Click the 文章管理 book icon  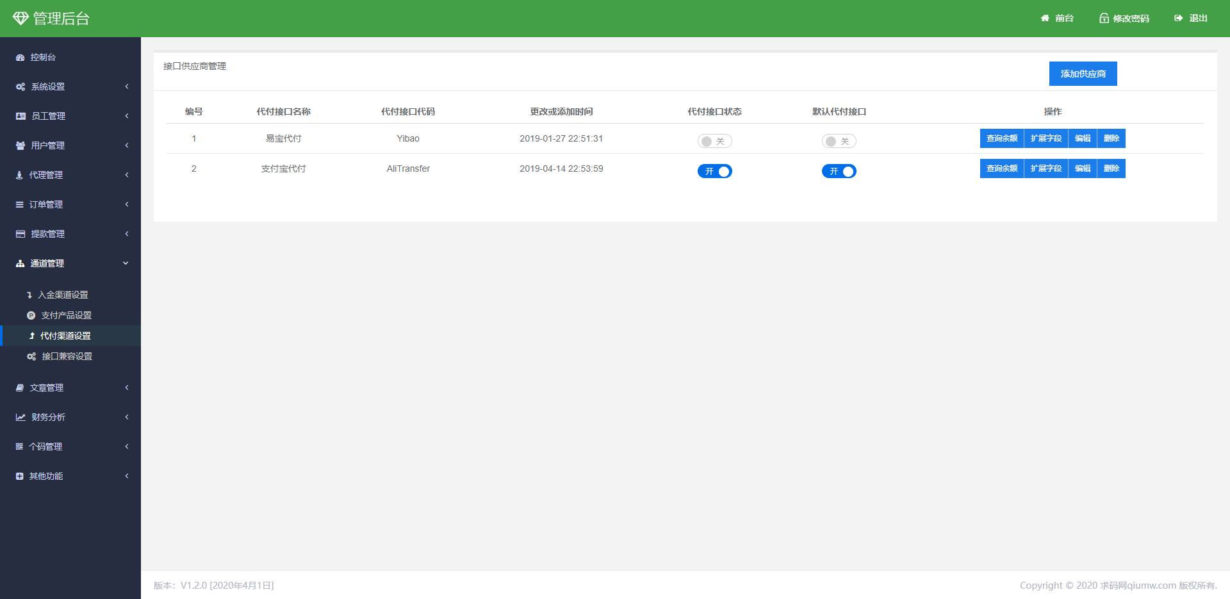pos(20,388)
